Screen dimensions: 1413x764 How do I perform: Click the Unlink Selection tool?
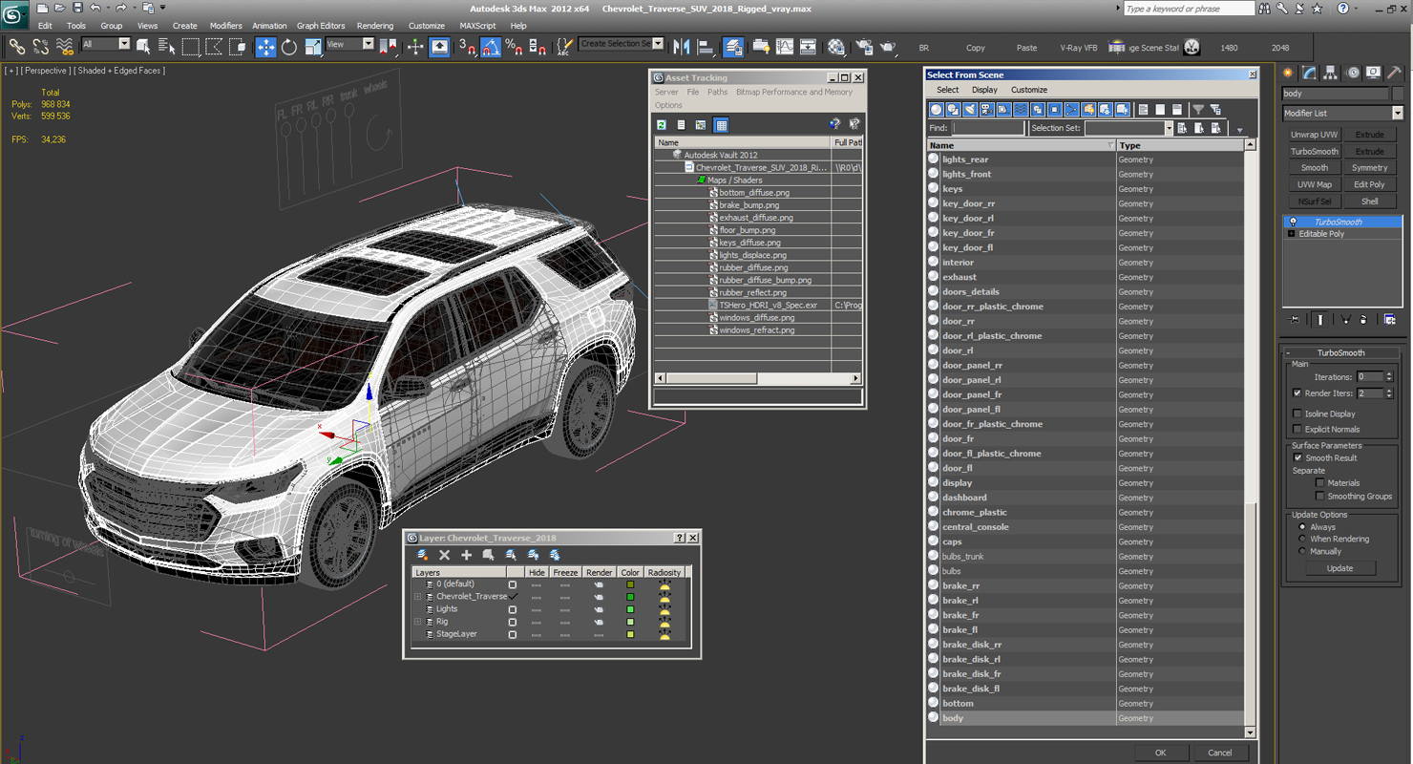click(41, 46)
